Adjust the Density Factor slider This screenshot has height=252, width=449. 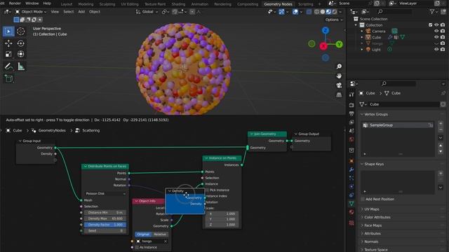pyautogui.click(x=105, y=225)
